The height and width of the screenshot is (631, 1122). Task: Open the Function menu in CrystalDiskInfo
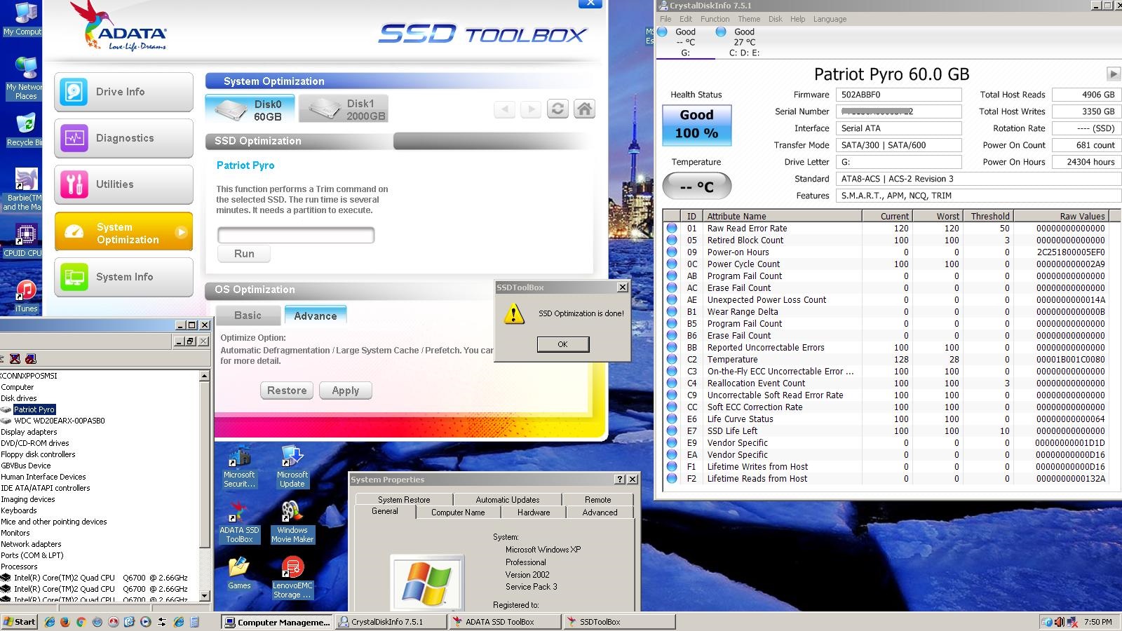715,19
